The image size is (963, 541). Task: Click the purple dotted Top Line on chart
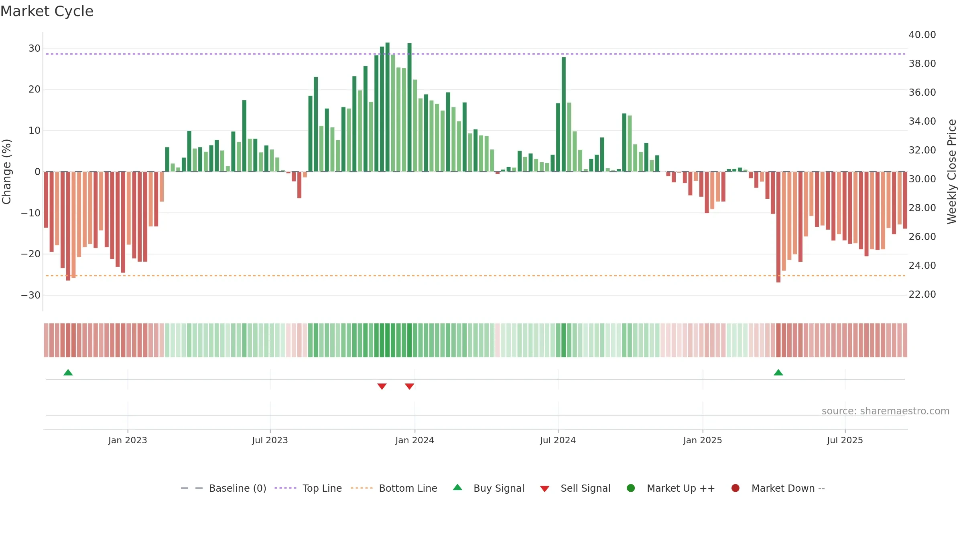click(x=475, y=54)
